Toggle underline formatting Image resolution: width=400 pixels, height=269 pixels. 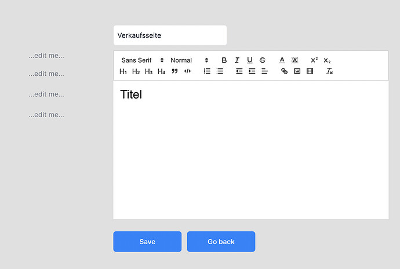(x=250, y=60)
